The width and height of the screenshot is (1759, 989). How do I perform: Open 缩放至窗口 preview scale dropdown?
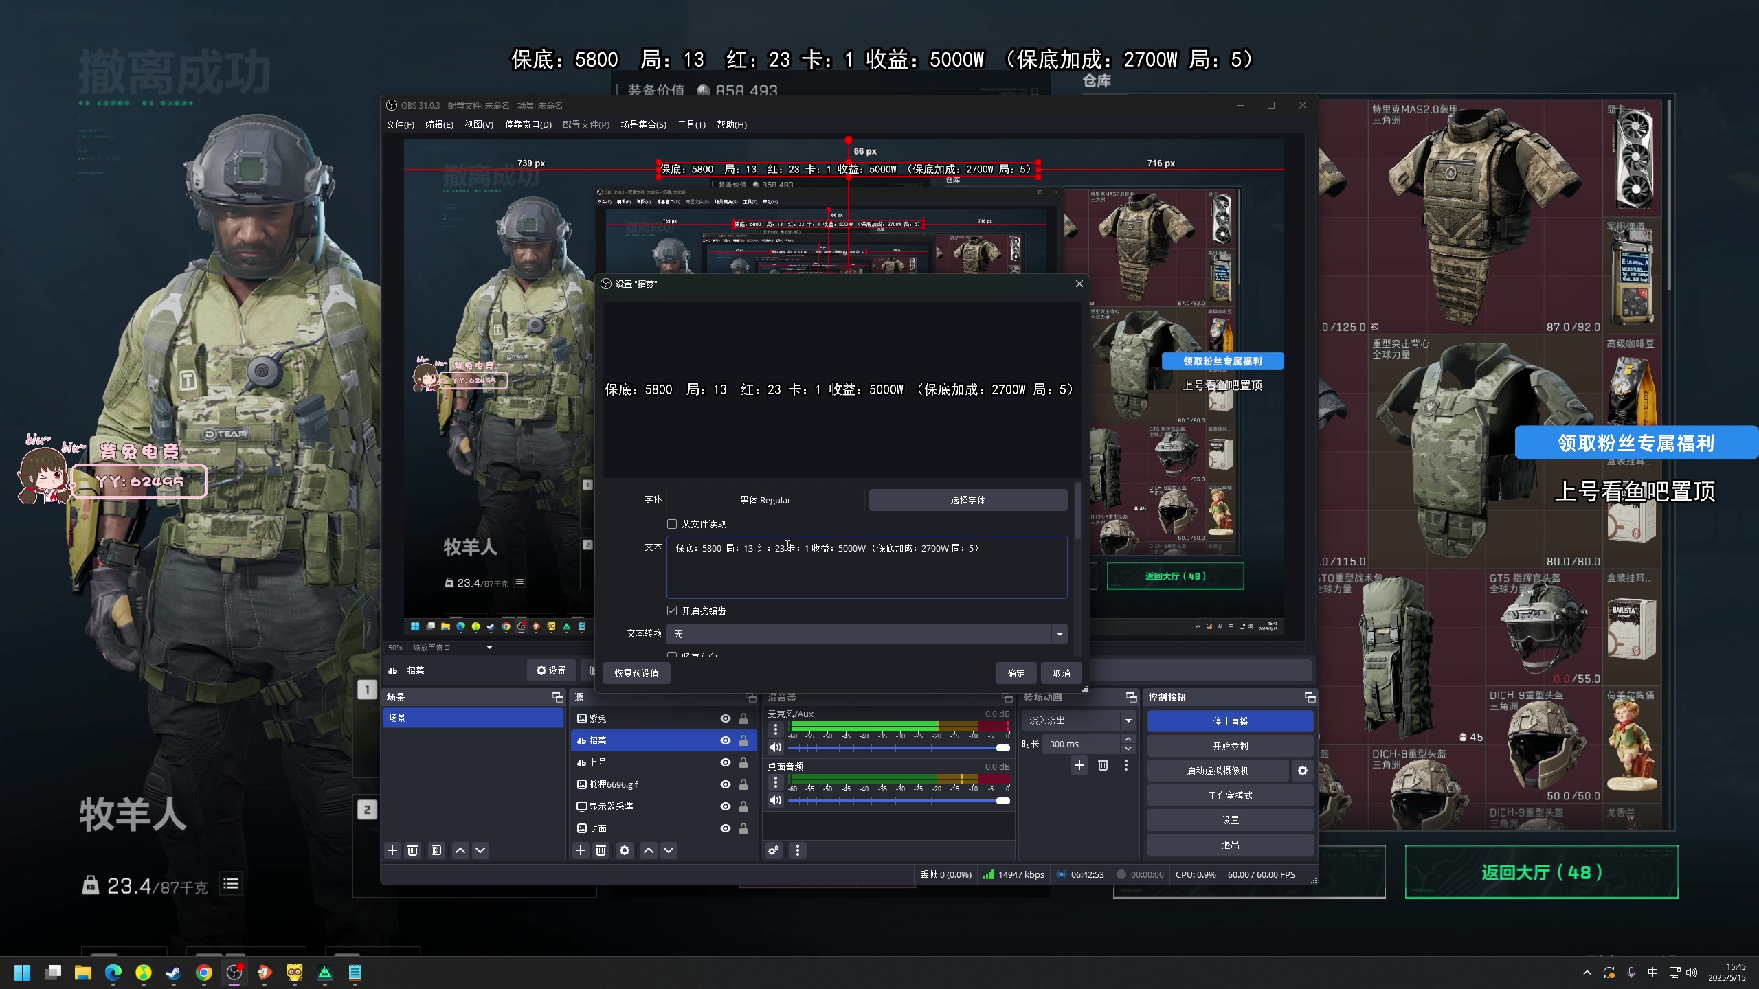point(452,648)
